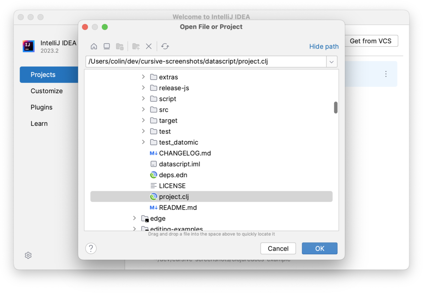Expand the src folder chevron
423x293 pixels.
(x=143, y=109)
